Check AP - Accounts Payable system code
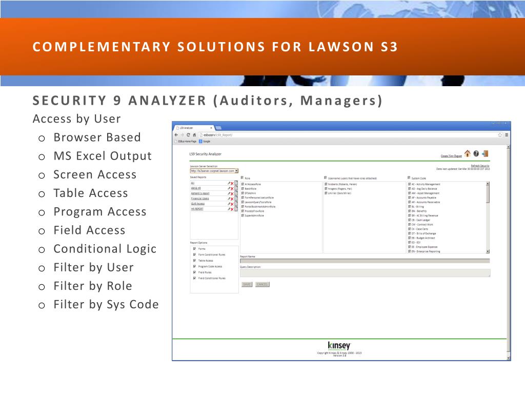 410,198
